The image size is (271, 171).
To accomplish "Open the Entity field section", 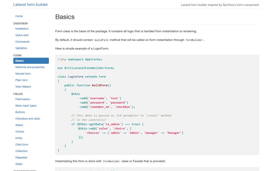I will [x=19, y=138].
